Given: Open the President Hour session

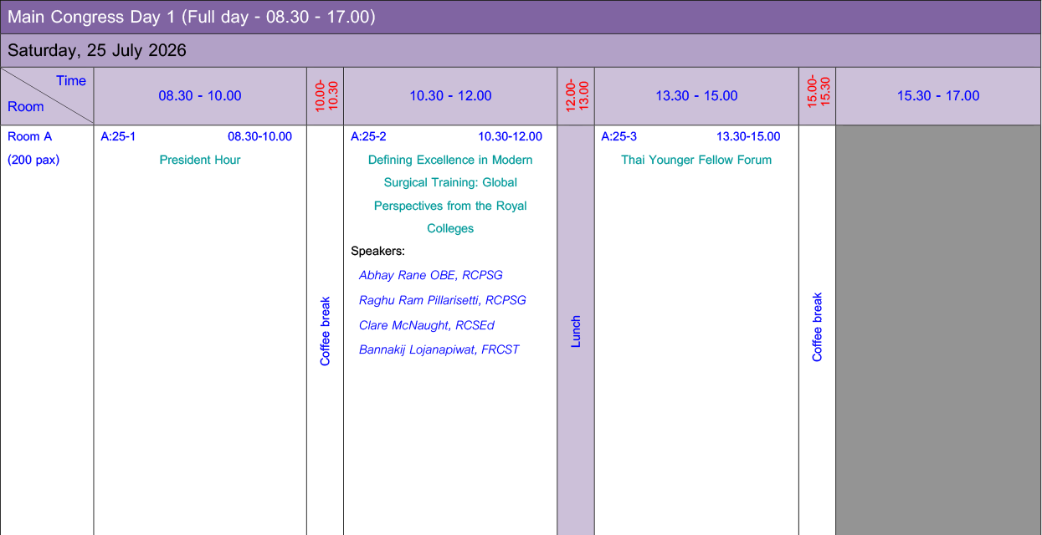Looking at the screenshot, I should [x=200, y=160].
